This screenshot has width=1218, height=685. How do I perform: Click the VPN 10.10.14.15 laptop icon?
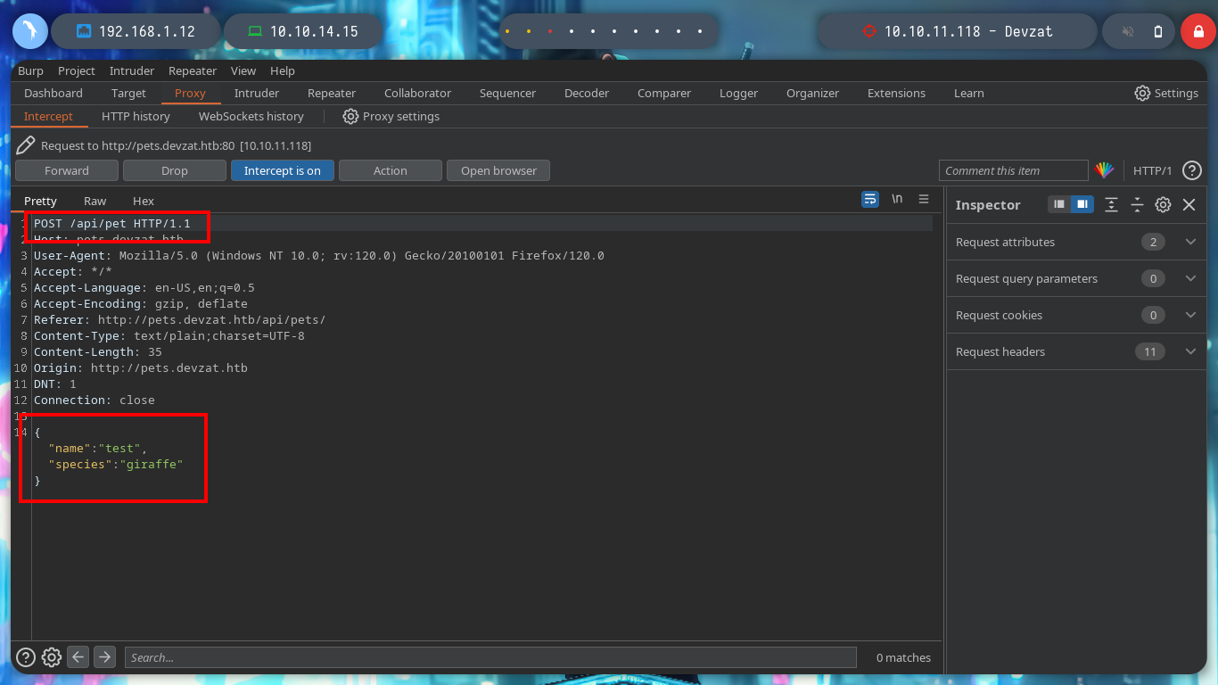(x=255, y=31)
